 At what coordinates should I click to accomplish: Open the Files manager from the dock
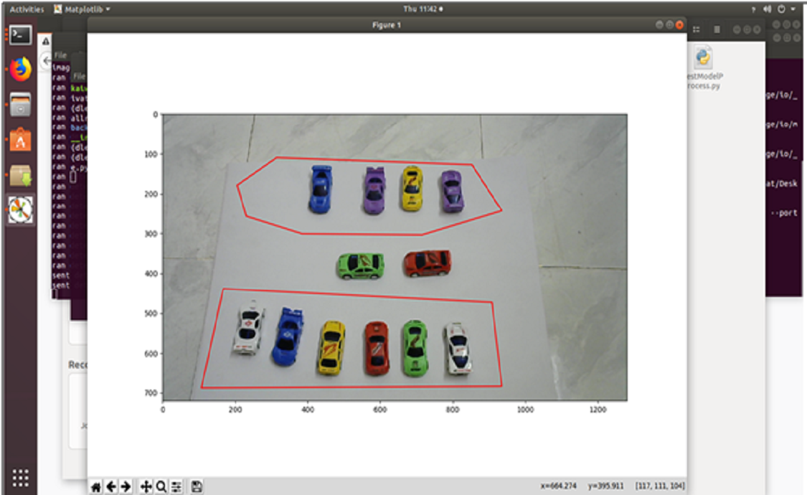pyautogui.click(x=20, y=105)
